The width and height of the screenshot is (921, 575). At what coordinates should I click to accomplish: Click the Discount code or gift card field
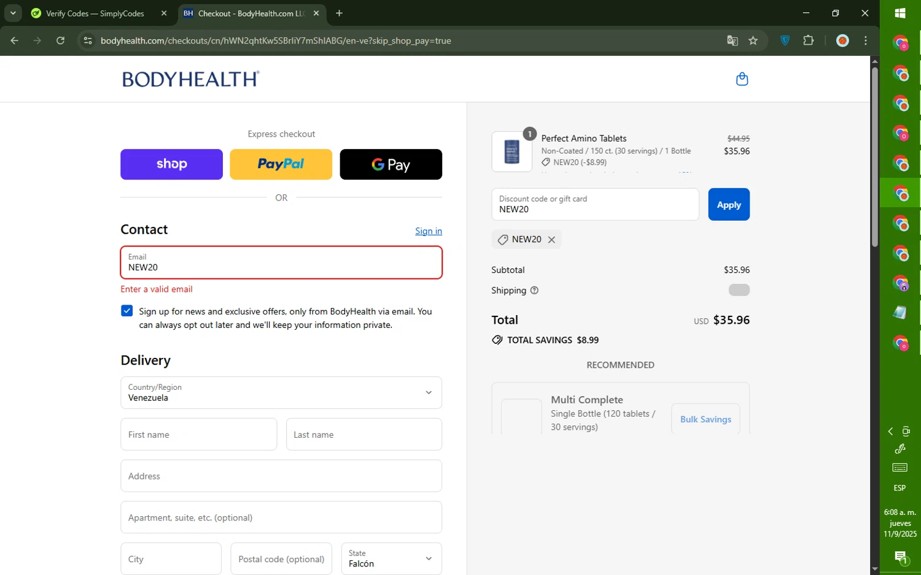click(x=595, y=204)
